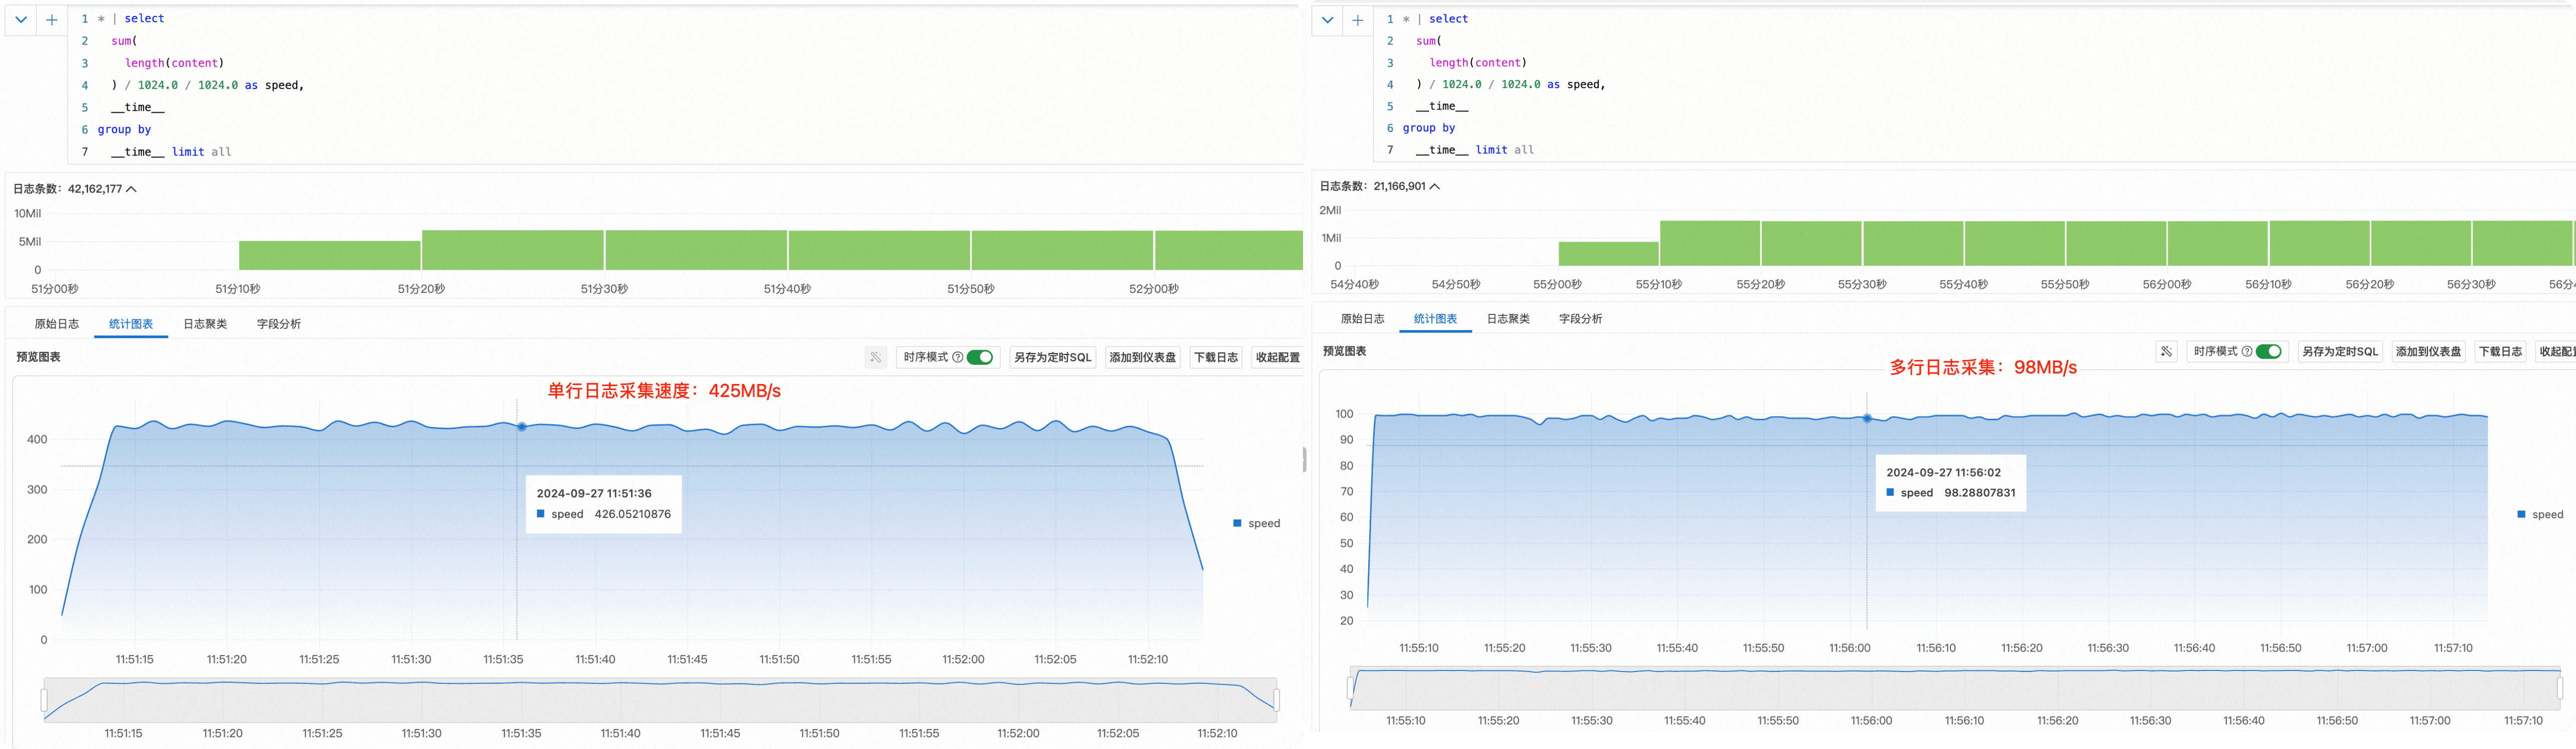
Task: Click 另存为定时SQL button in left panel
Action: click(x=1052, y=357)
